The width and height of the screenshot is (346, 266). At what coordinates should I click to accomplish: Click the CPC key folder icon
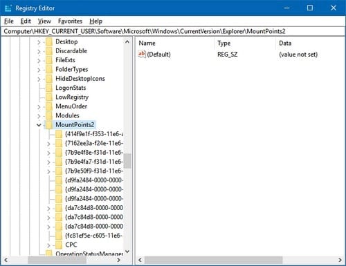point(59,245)
